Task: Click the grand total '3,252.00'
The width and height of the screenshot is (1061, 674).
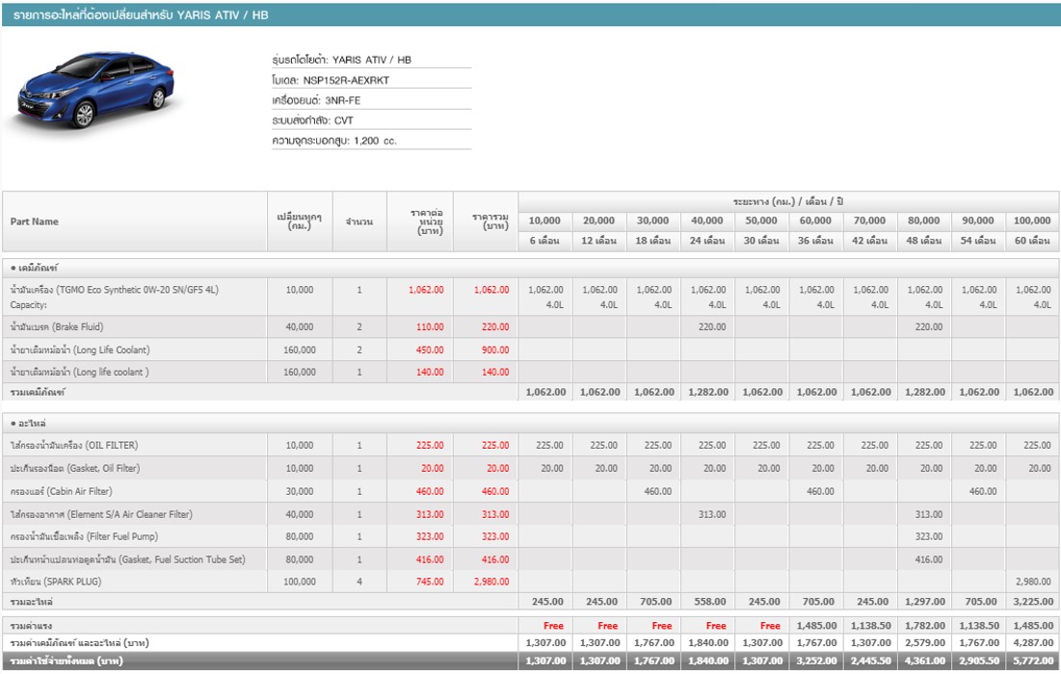Action: 817,661
